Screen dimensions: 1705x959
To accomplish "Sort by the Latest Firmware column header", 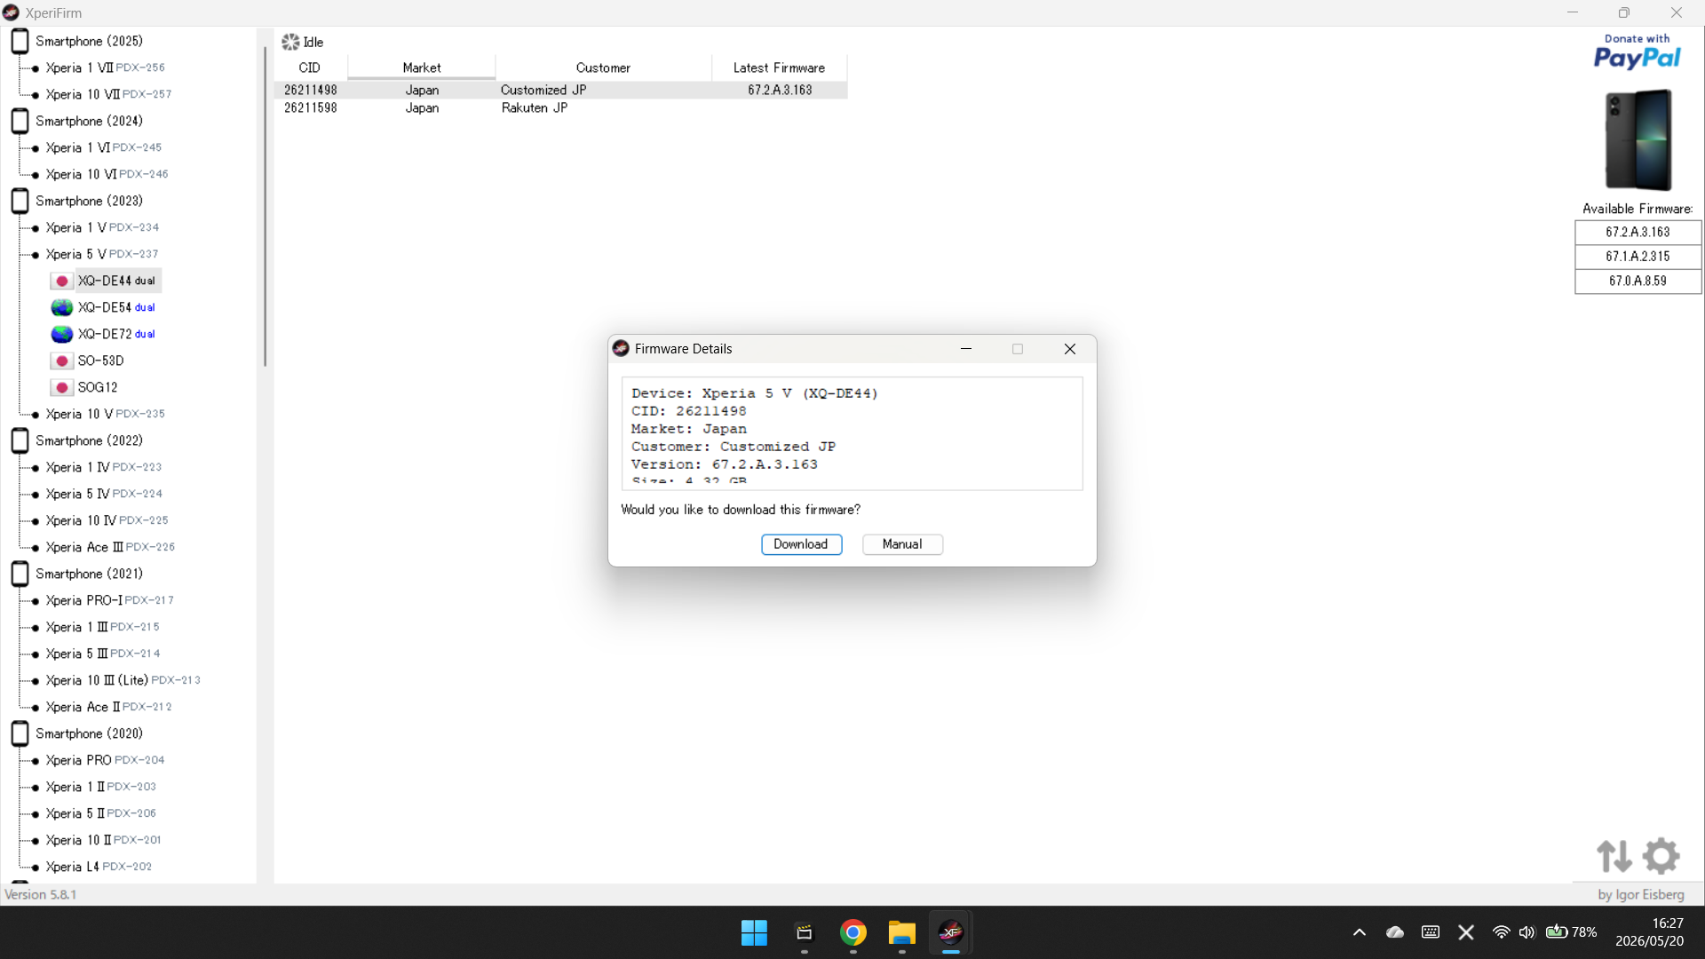I will 779,67.
